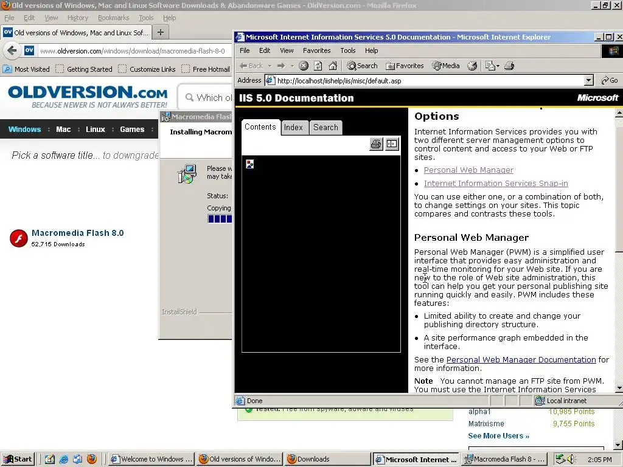The width and height of the screenshot is (623, 467).
Task: Click Most Visited bookmark in Firefox toolbar
Action: coord(27,69)
